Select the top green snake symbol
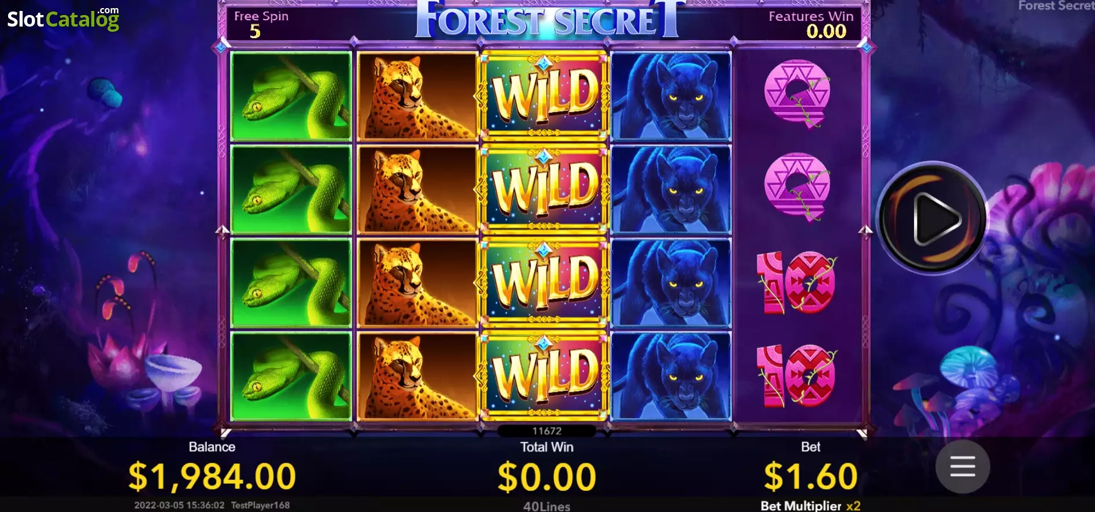Viewport: 1095px width, 512px height. (291, 96)
